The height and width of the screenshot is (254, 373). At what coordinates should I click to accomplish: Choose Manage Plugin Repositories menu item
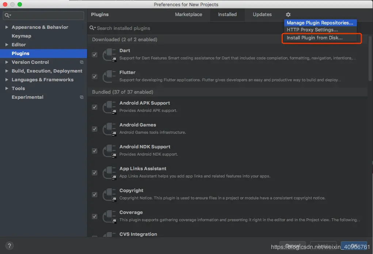(x=320, y=23)
